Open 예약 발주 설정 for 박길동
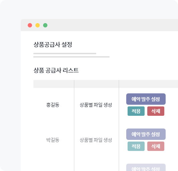 coord(146,134)
